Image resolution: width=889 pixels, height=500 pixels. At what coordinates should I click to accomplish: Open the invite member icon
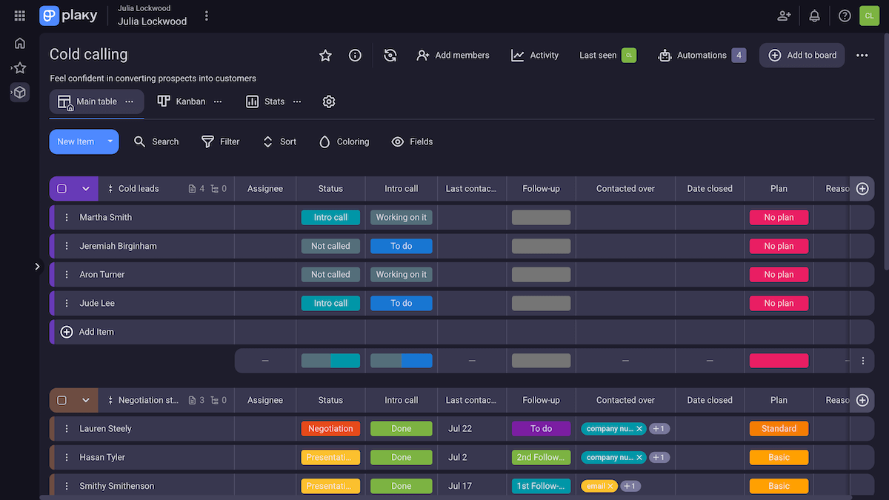(784, 16)
